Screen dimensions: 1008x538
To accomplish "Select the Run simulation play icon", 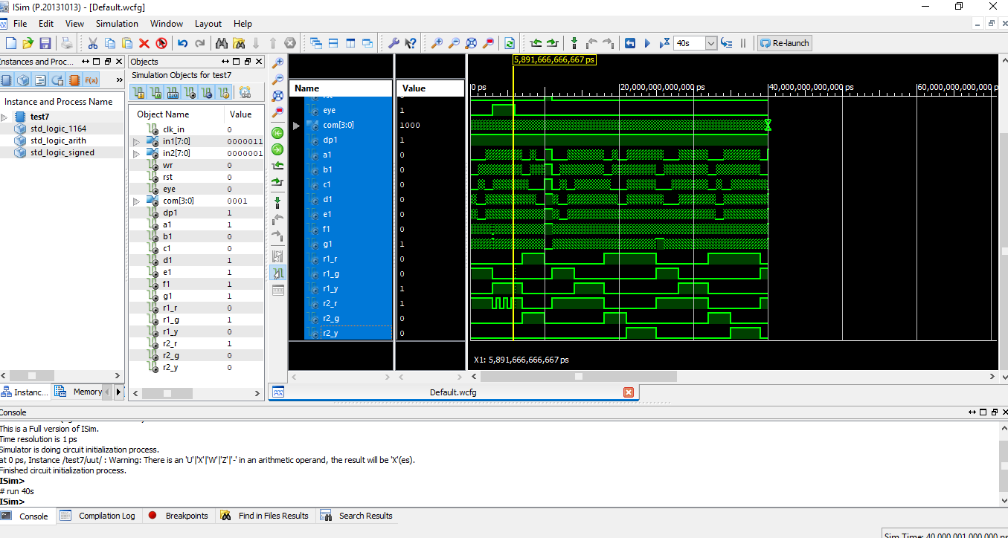I will [648, 43].
